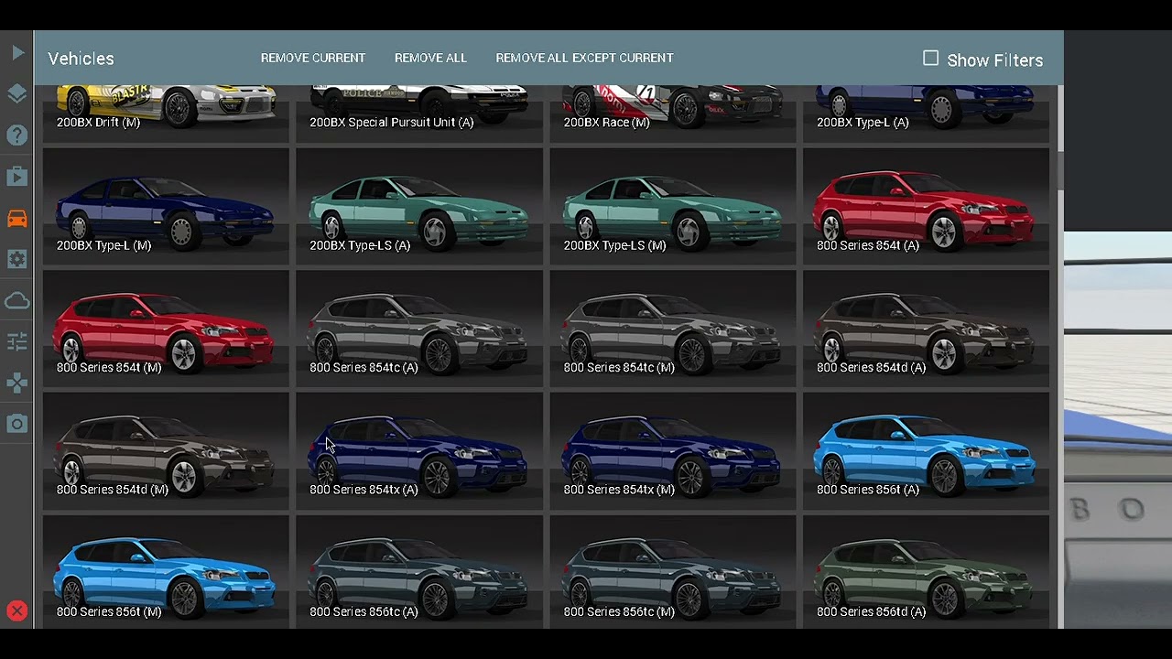
Task: Open the scenarios clipboard icon in sidebar
Action: pos(17,177)
